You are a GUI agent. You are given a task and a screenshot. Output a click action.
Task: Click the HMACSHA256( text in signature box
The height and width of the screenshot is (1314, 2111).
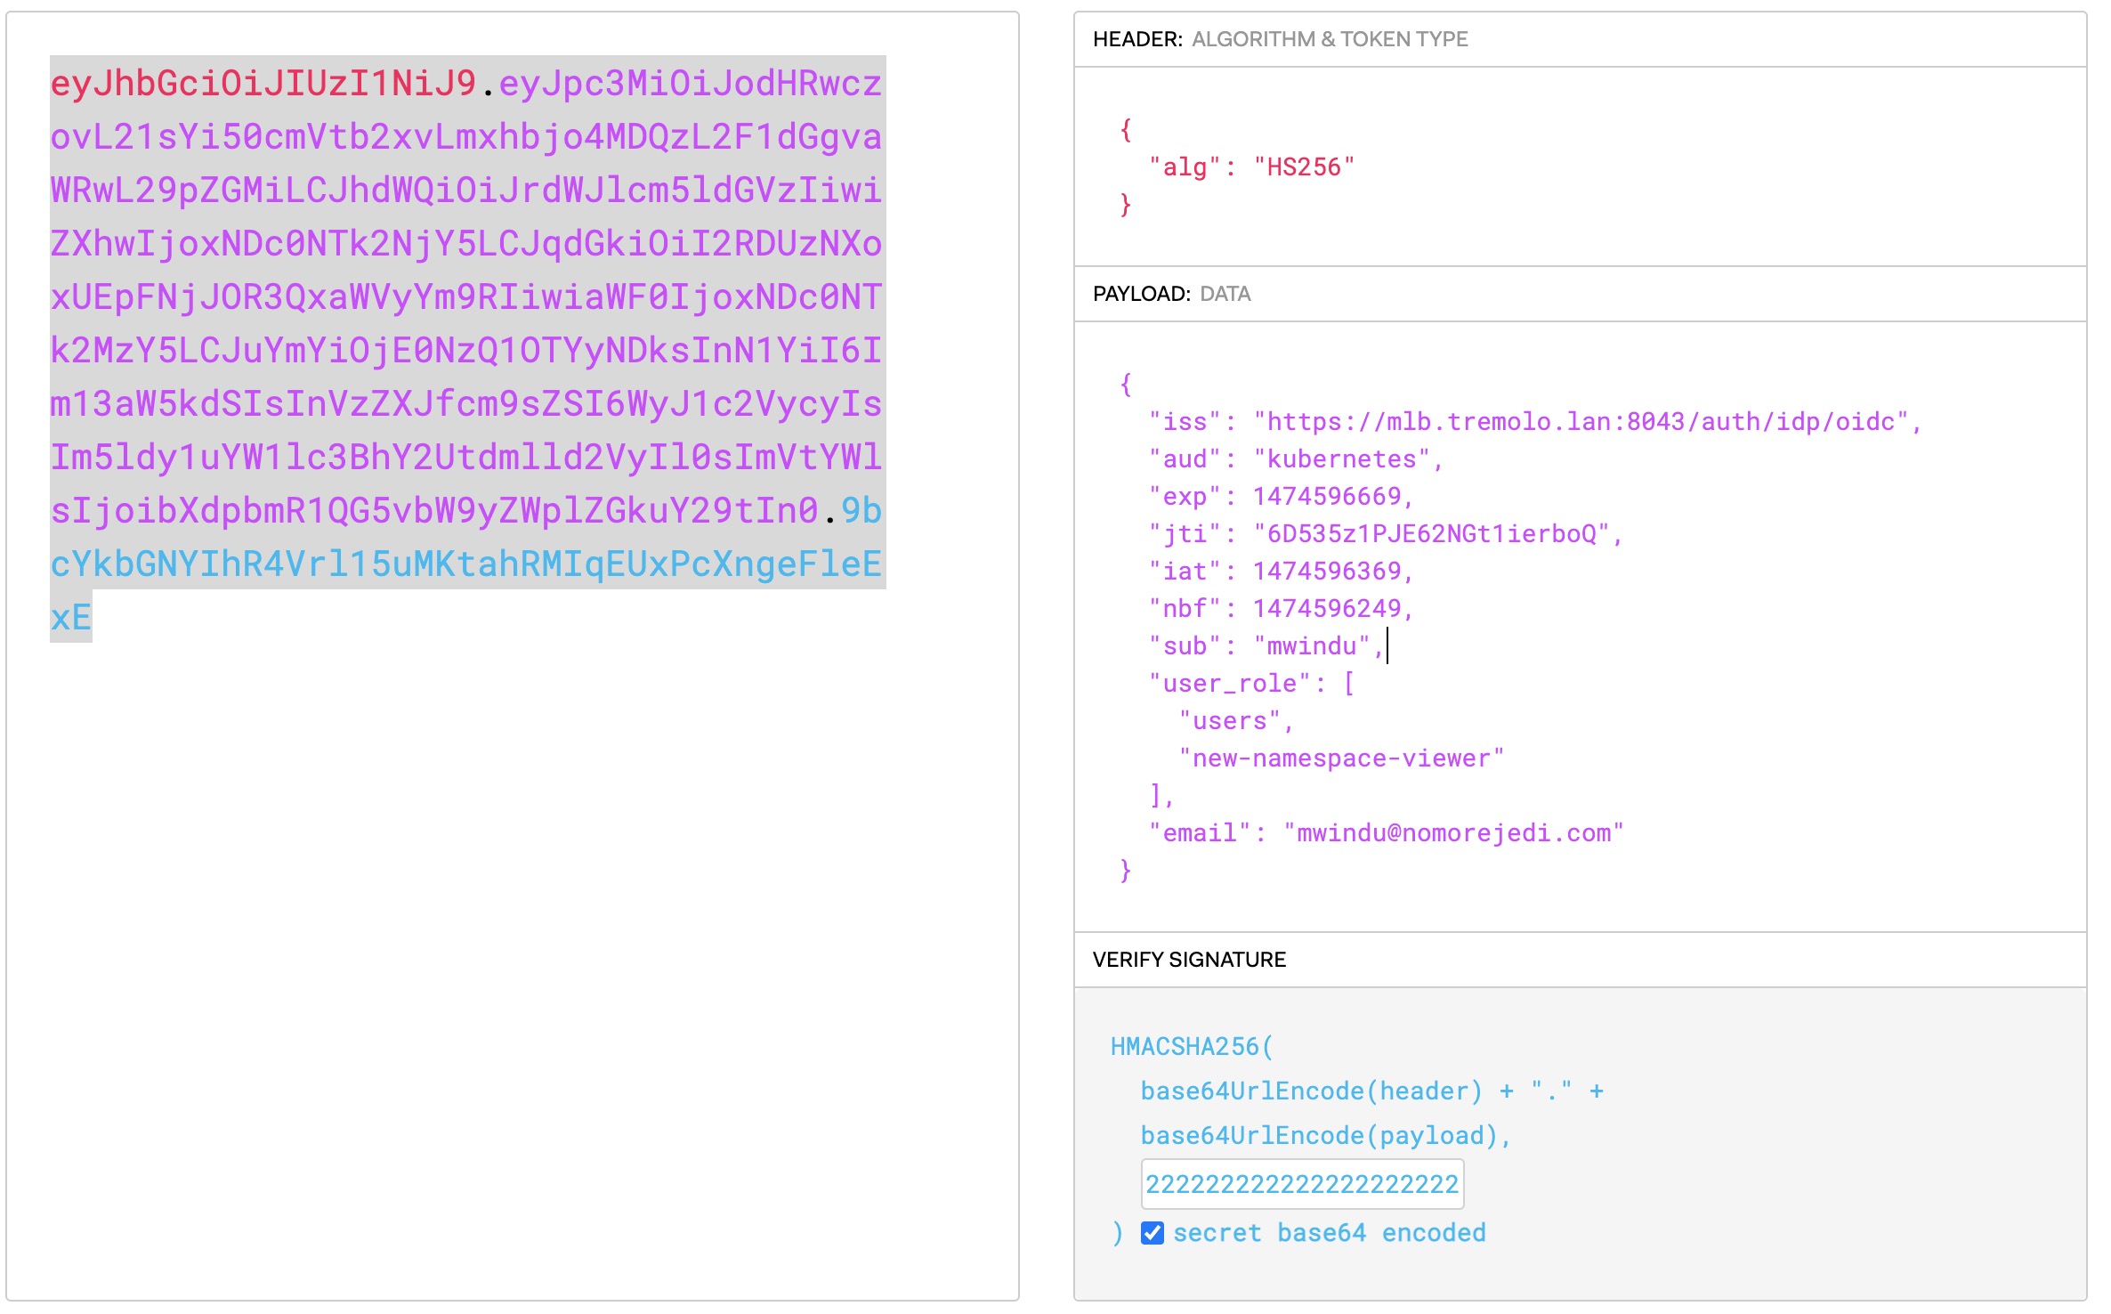point(1192,1047)
